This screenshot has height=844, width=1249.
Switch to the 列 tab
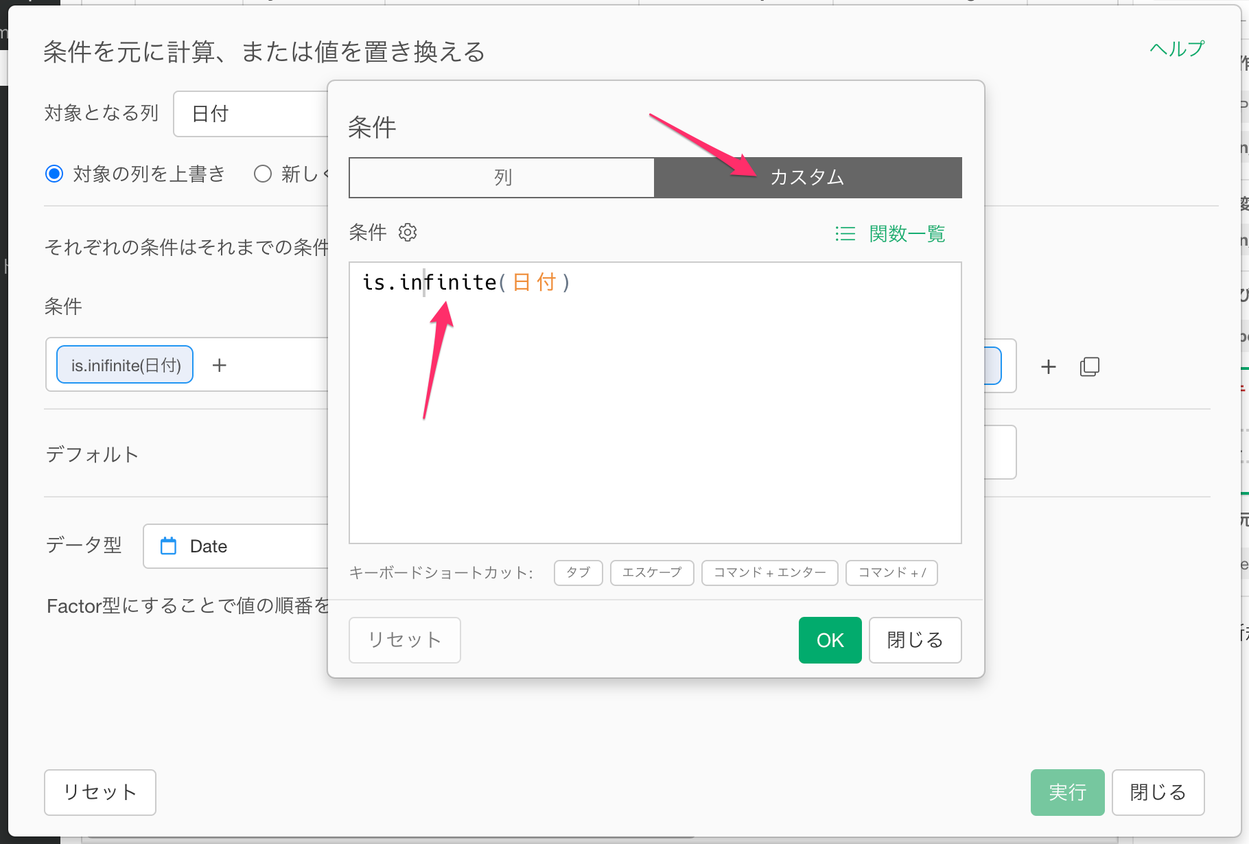click(x=502, y=178)
